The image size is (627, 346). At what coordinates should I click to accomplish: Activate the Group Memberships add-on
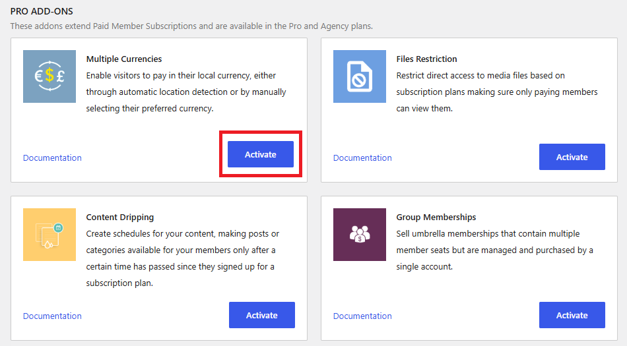(x=572, y=315)
